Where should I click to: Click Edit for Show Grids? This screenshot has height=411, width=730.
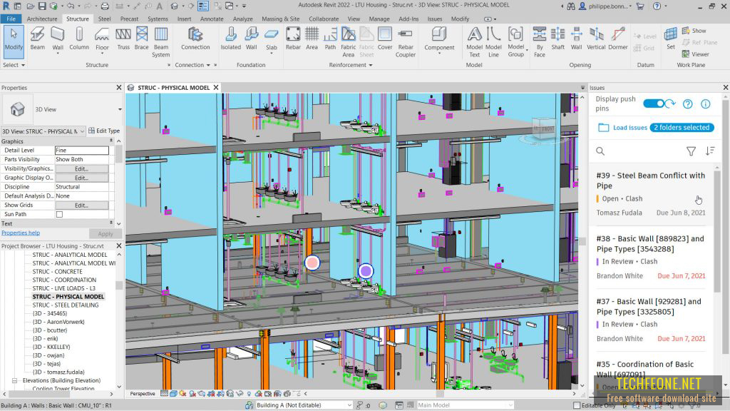[x=81, y=205]
